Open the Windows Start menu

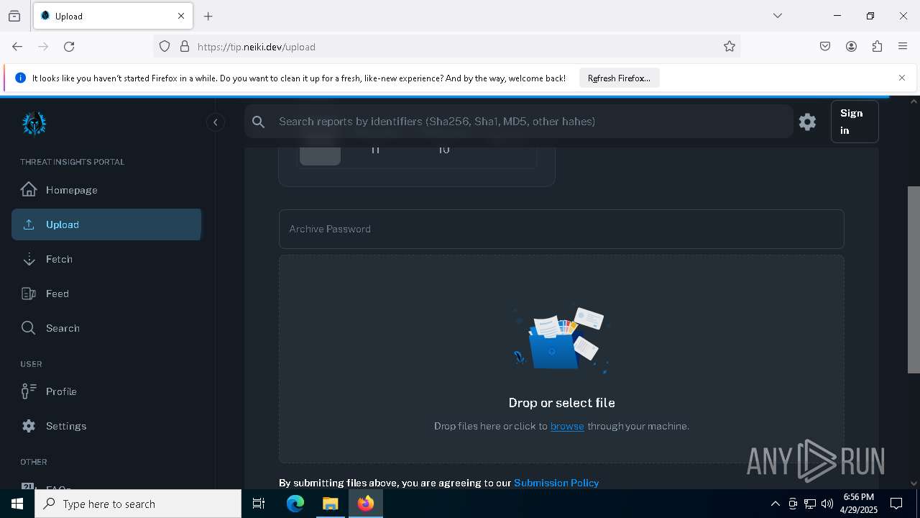pyautogui.click(x=17, y=504)
